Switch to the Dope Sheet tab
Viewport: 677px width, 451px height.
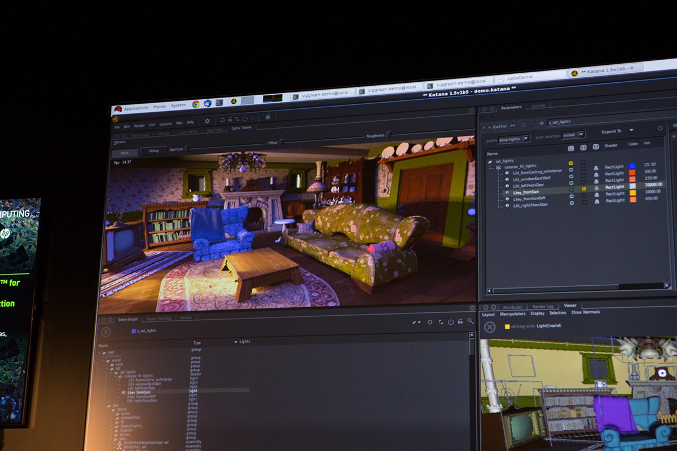coord(214,130)
